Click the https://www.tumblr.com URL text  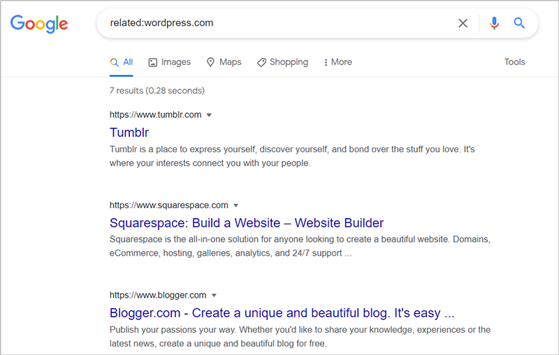(x=155, y=115)
